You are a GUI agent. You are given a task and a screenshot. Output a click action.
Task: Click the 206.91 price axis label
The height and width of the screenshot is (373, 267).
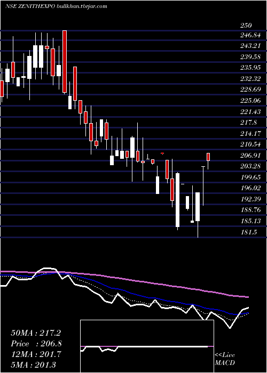click(x=250, y=156)
